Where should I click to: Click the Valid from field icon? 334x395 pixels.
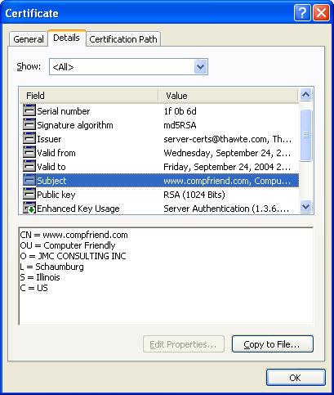pos(29,152)
